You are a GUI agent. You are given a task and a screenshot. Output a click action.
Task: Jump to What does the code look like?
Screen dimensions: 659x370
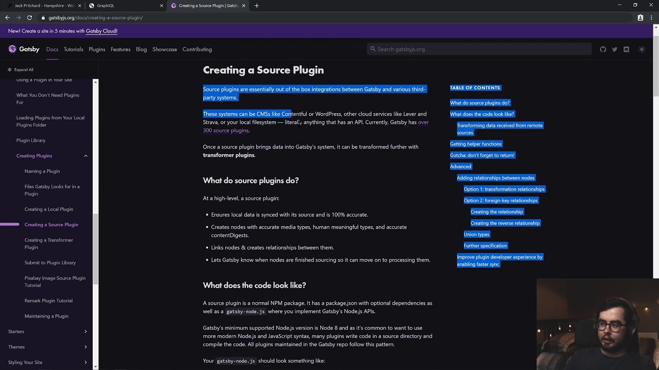pos(482,114)
